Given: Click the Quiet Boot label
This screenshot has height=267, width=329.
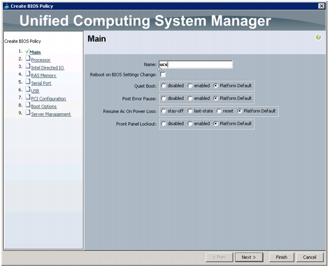Looking at the screenshot, I should pos(145,86).
